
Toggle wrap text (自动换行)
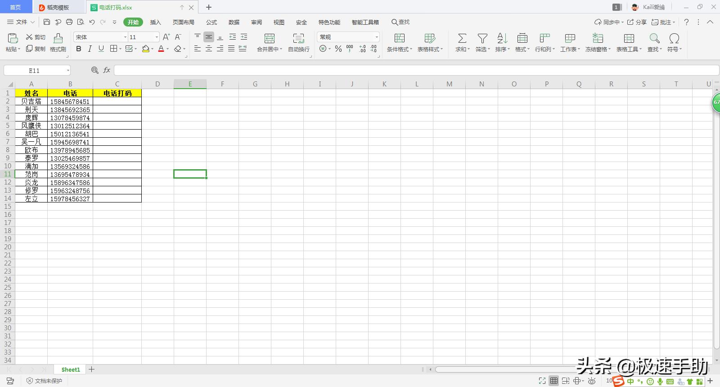tap(298, 39)
